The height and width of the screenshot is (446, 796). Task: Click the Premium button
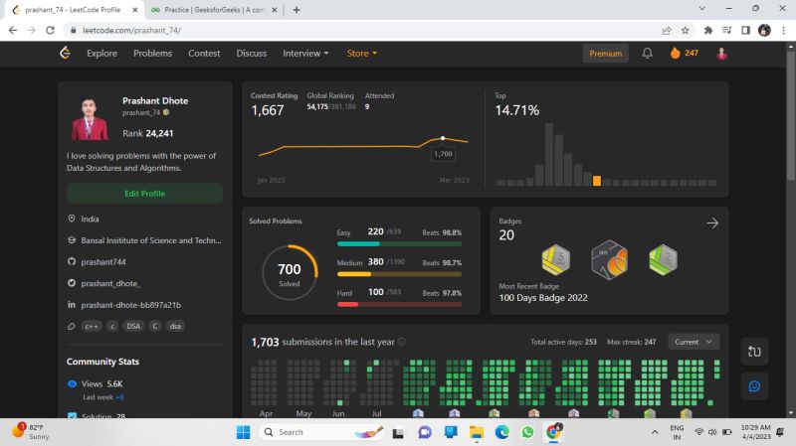(x=605, y=54)
